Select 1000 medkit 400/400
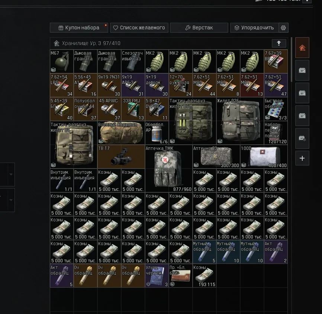This screenshot has width=322, height=314. (x=264, y=157)
